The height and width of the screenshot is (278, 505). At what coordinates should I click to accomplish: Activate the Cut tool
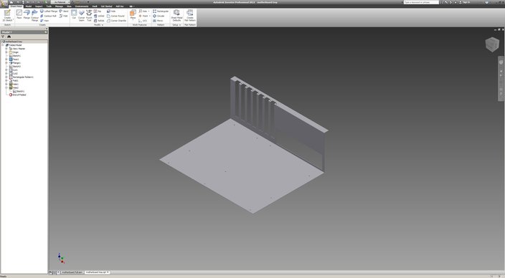[x=74, y=14]
